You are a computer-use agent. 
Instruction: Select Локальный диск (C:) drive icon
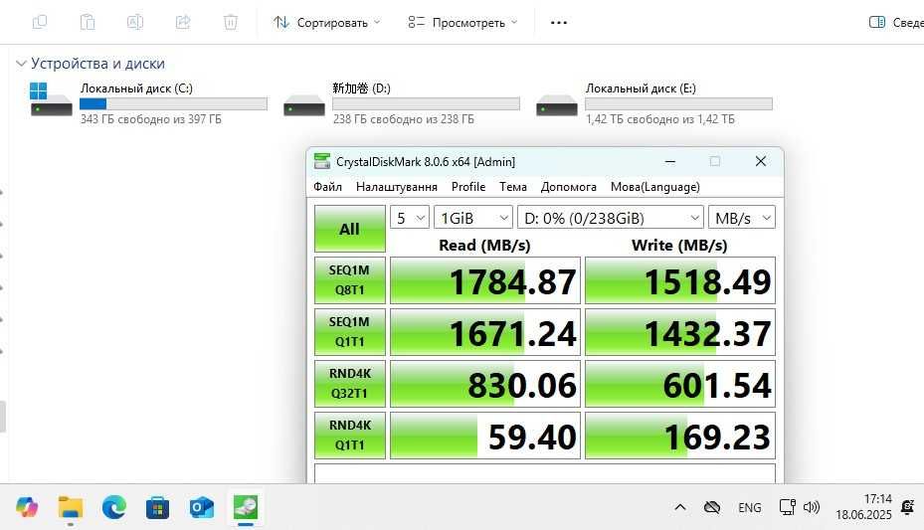tap(51, 98)
